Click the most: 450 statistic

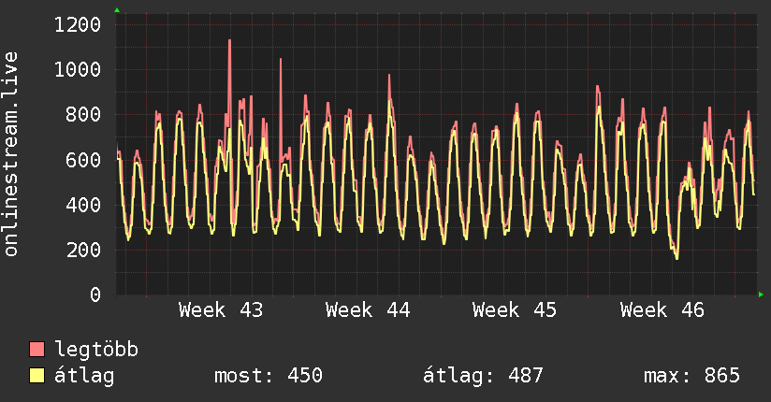point(269,376)
